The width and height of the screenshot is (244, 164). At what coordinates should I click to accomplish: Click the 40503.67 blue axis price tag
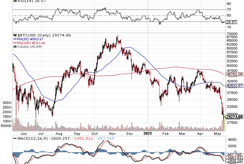235,85
